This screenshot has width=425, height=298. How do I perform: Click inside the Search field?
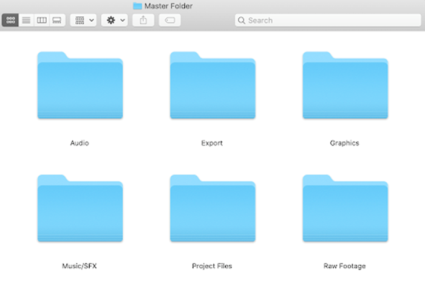click(x=328, y=20)
